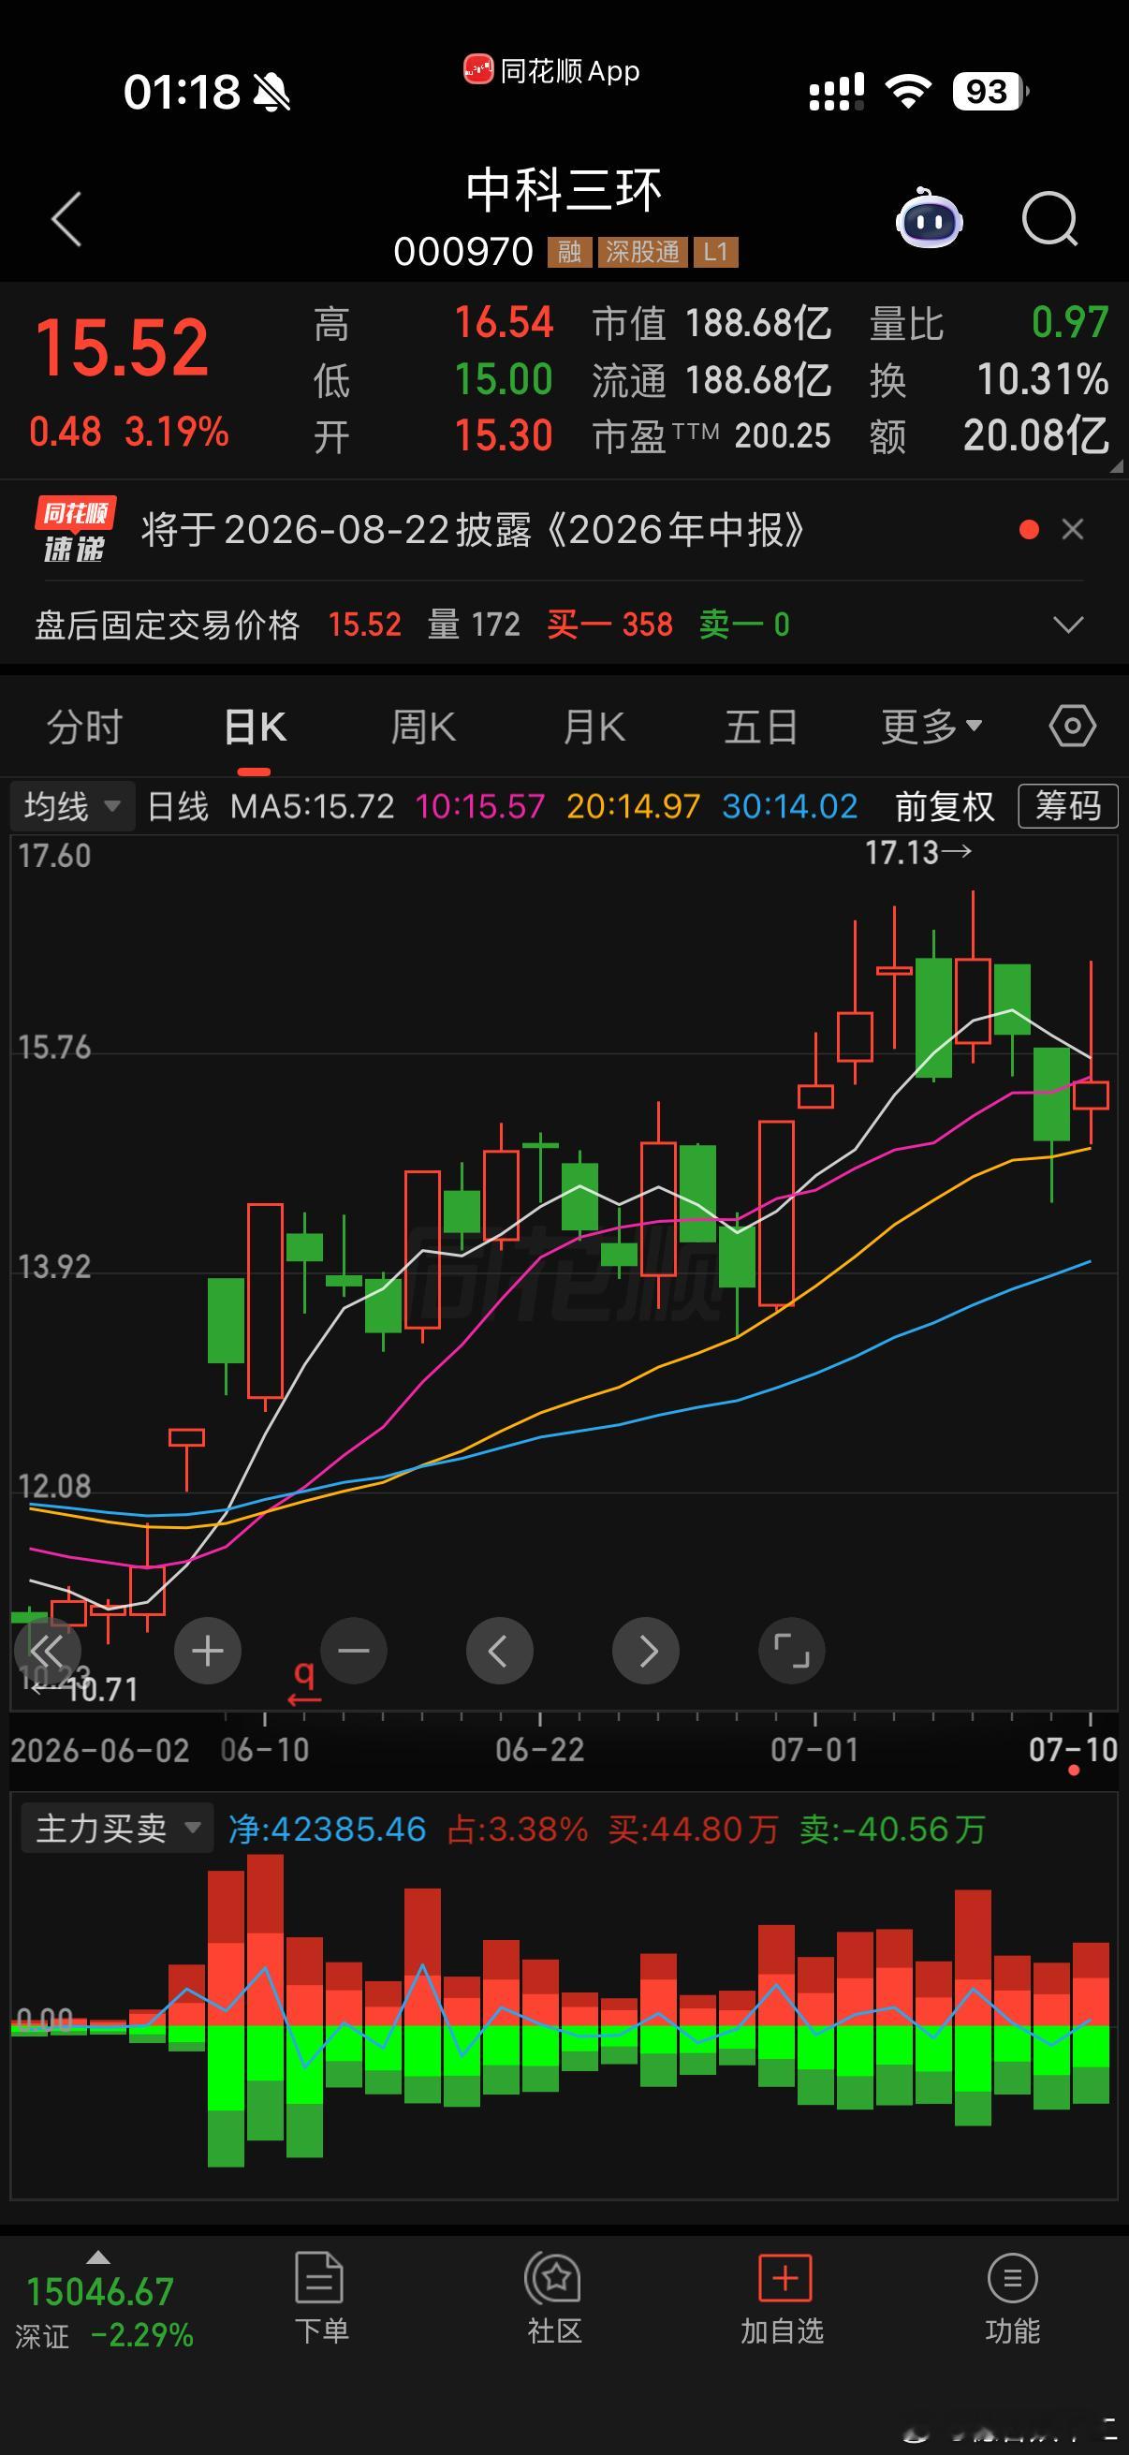Move chart right with arrow button

(646, 1651)
